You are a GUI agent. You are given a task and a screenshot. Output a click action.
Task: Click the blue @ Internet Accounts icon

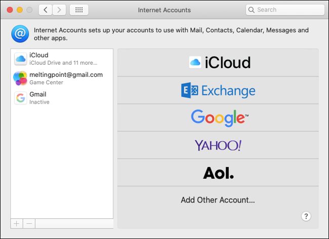pos(20,34)
